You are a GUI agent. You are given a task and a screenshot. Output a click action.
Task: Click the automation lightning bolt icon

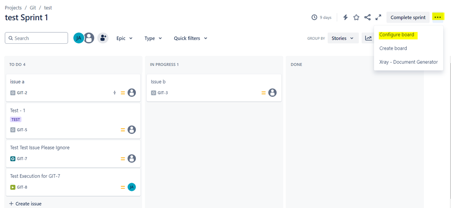[346, 18]
